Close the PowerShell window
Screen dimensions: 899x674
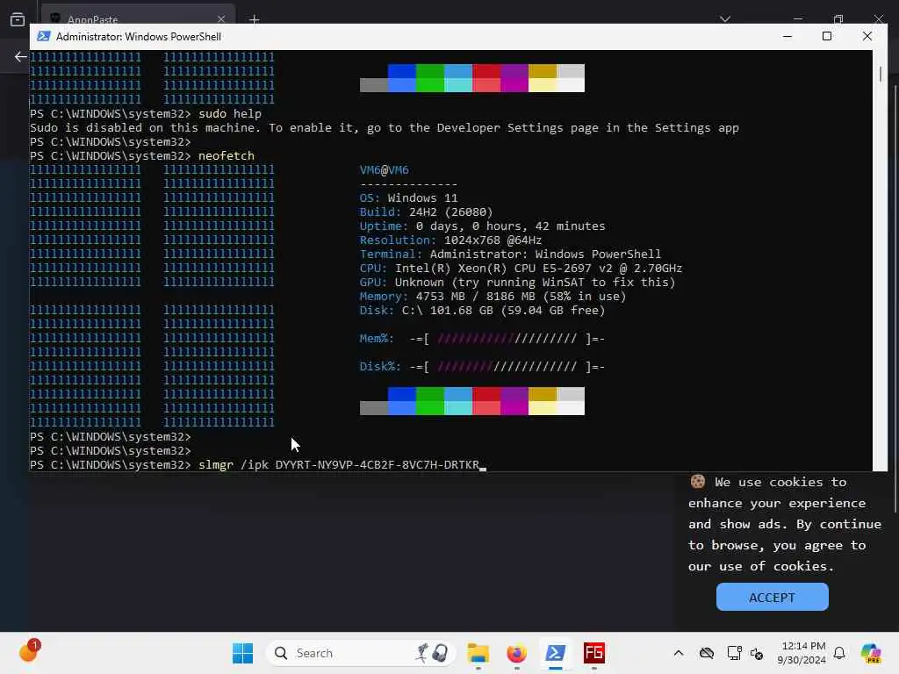(867, 36)
